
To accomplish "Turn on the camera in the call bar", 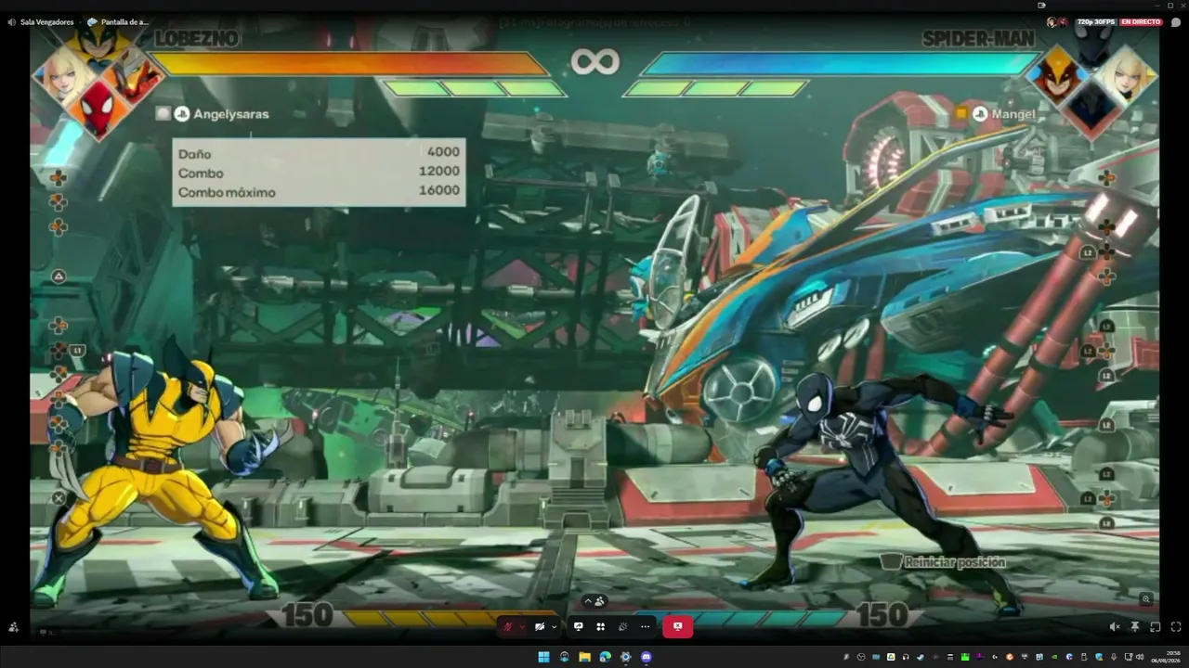I will coord(540,627).
